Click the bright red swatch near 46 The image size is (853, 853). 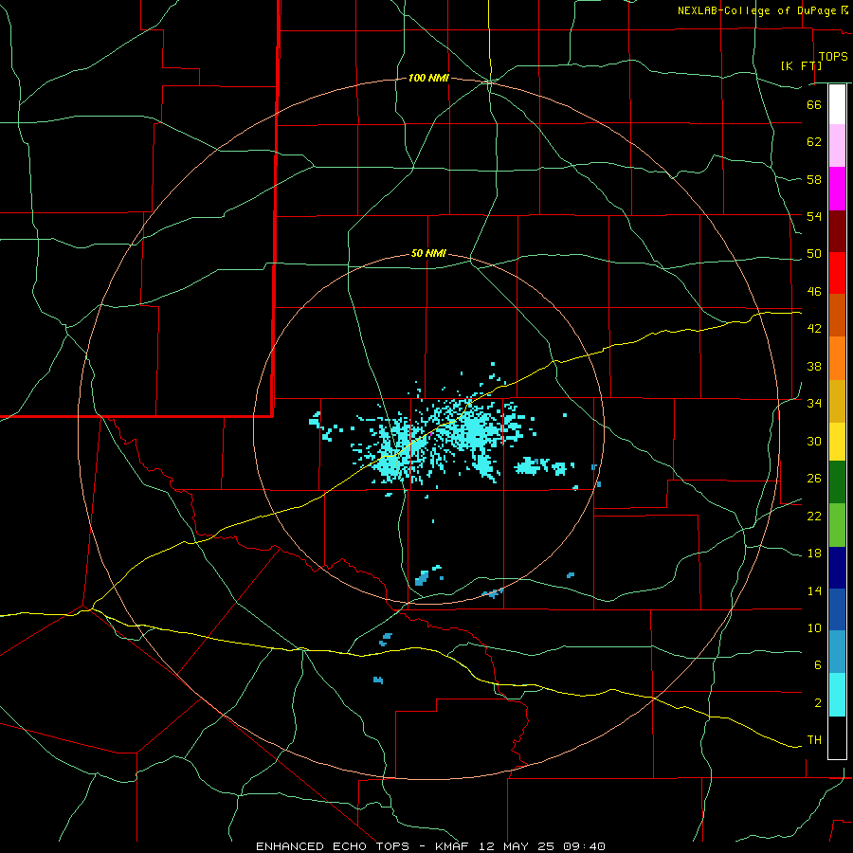tap(837, 273)
